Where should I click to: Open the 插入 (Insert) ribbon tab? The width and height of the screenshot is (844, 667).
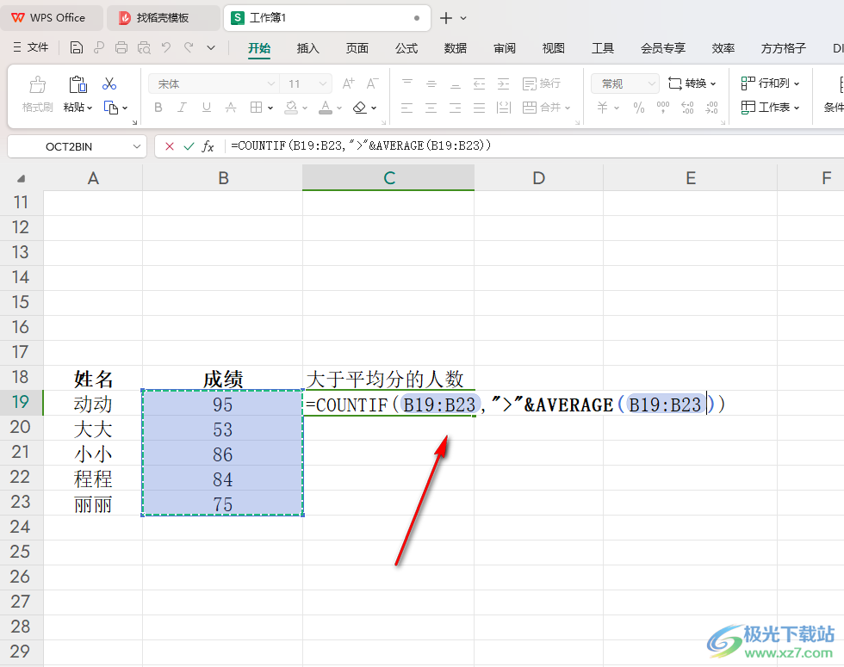[x=308, y=48]
